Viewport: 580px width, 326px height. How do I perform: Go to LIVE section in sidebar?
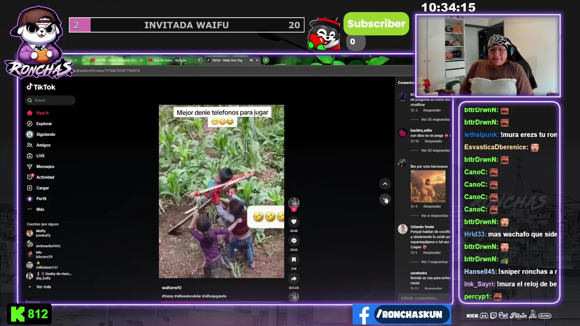(x=36, y=156)
